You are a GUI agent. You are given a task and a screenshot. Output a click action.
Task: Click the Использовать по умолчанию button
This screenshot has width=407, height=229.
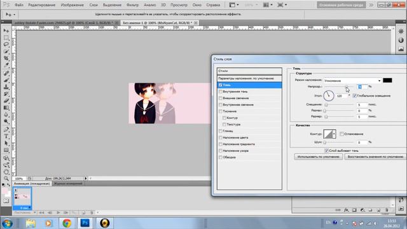click(x=319, y=157)
